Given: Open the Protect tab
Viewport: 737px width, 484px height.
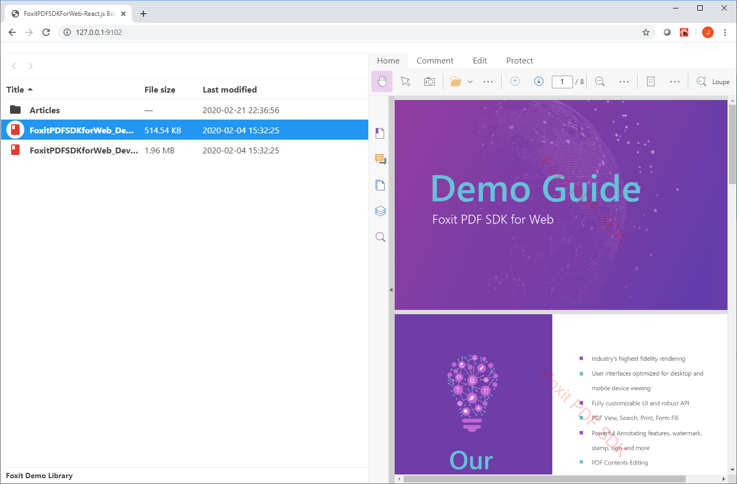Looking at the screenshot, I should point(519,60).
